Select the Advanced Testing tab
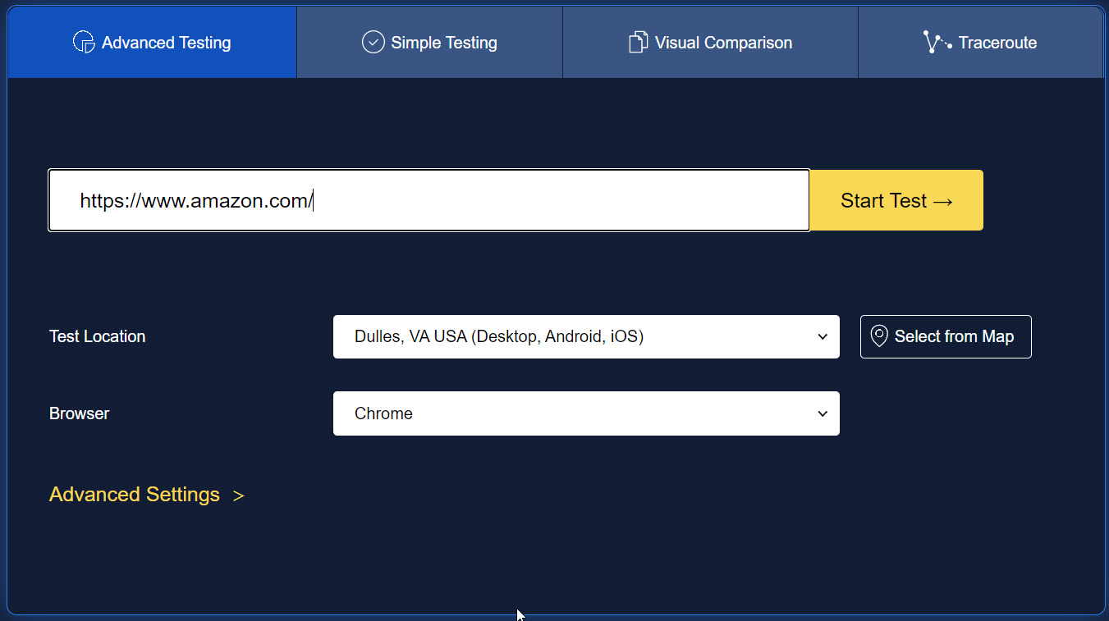The width and height of the screenshot is (1109, 621). pyautogui.click(x=151, y=42)
